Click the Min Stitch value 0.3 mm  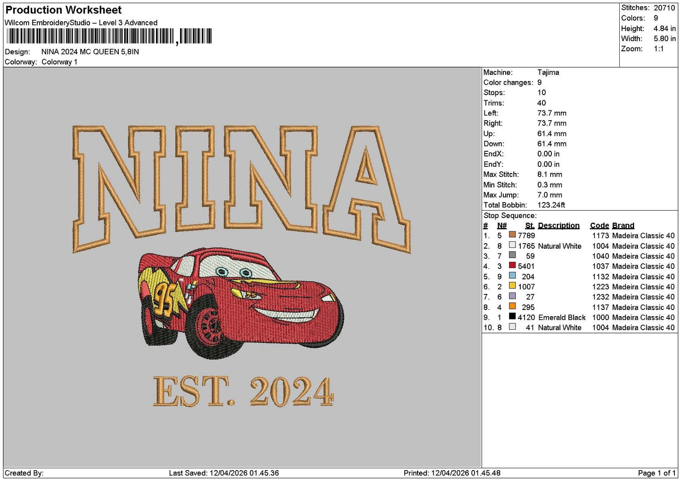[550, 185]
